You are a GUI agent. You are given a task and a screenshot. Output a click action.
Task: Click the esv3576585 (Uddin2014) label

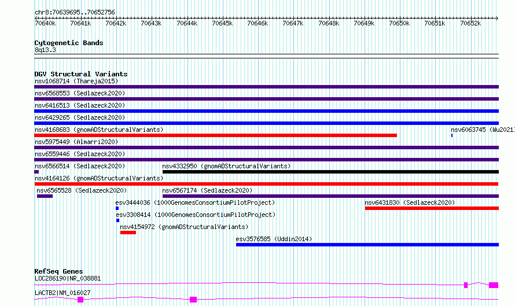coord(274,239)
